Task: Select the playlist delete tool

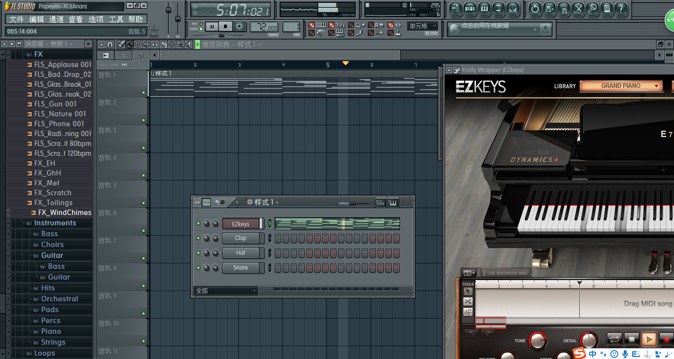Action: (138, 44)
